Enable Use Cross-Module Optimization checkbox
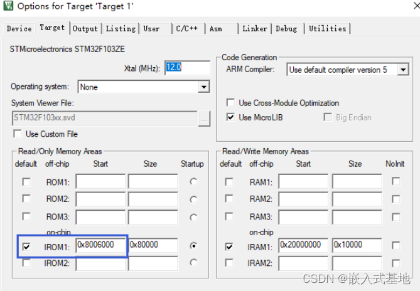 [x=230, y=103]
